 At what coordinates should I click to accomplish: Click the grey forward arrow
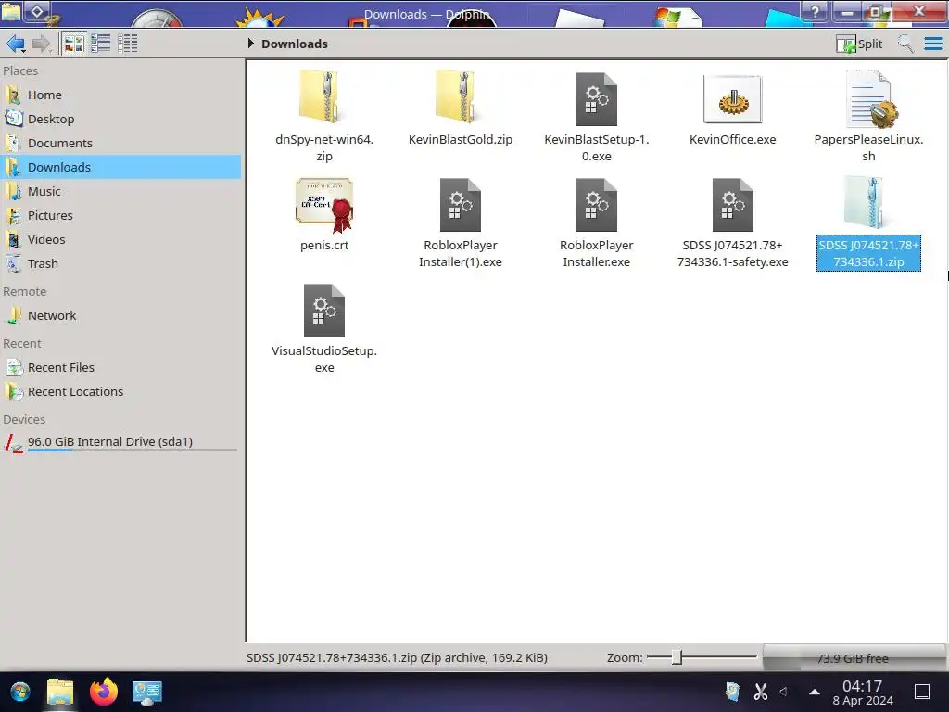click(x=41, y=44)
